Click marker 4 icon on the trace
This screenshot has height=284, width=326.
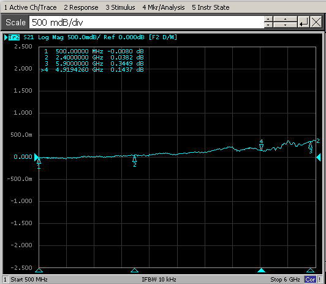261,145
